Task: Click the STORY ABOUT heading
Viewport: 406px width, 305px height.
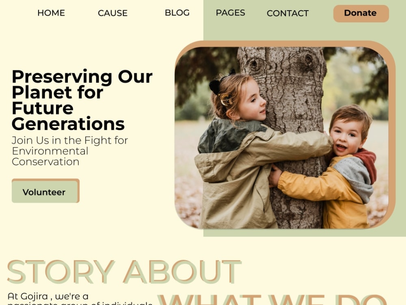Action: [x=124, y=272]
